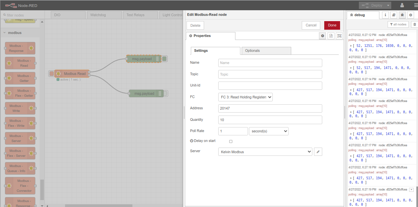Open configuration nodes gear in sidebar
This screenshot has width=418, height=207.
point(410,15)
